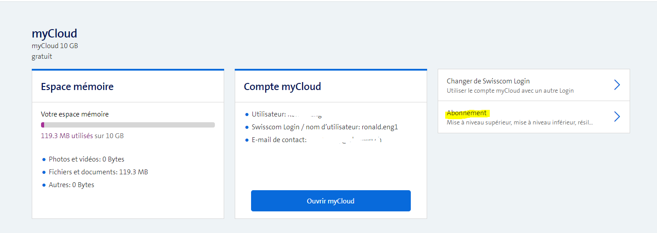Click Votre espace mémoire label
The image size is (657, 233).
75,114
